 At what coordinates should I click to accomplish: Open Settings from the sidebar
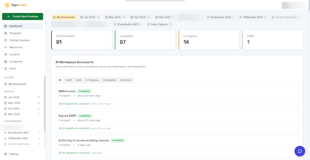[23, 154]
